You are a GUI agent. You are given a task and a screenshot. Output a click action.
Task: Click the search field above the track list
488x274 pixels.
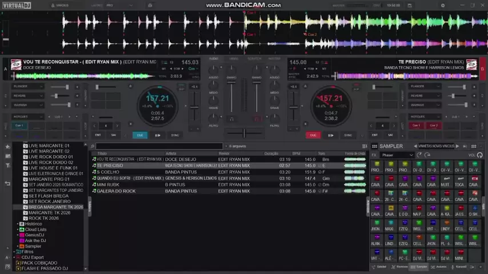(159, 146)
